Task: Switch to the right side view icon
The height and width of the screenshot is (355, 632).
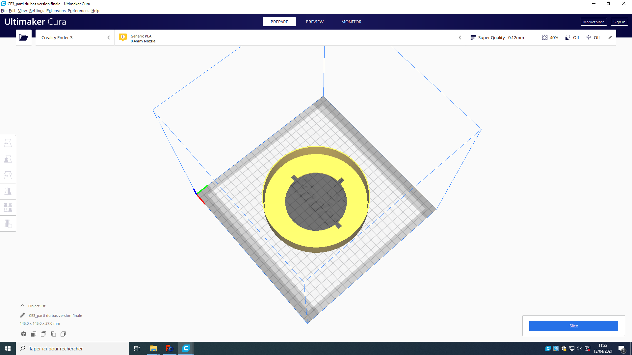Action: pyautogui.click(x=63, y=334)
